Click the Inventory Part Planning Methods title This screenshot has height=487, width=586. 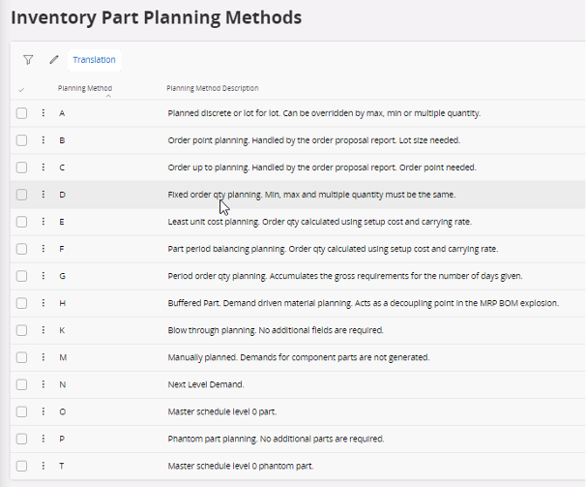click(156, 17)
